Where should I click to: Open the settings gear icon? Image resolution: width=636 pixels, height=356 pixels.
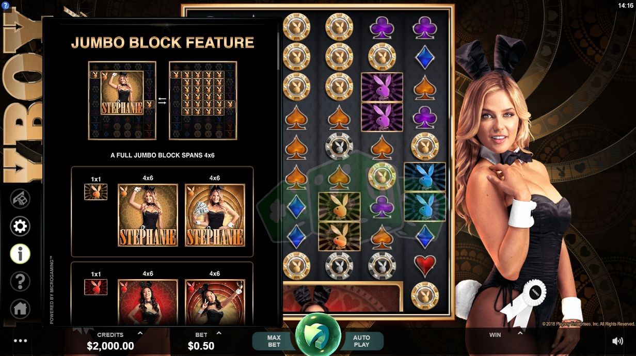(21, 226)
